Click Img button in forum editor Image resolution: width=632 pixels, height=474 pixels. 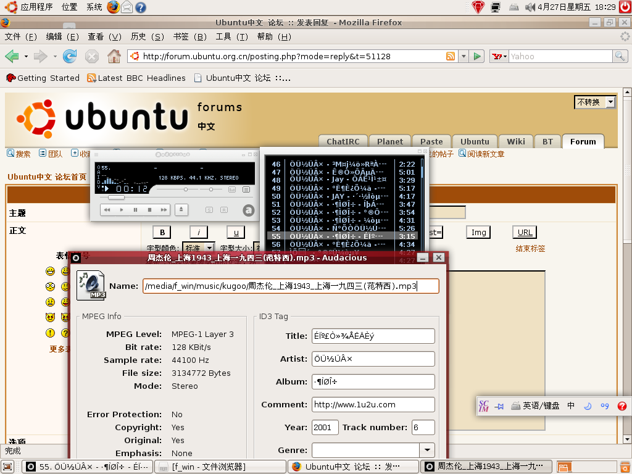click(478, 232)
